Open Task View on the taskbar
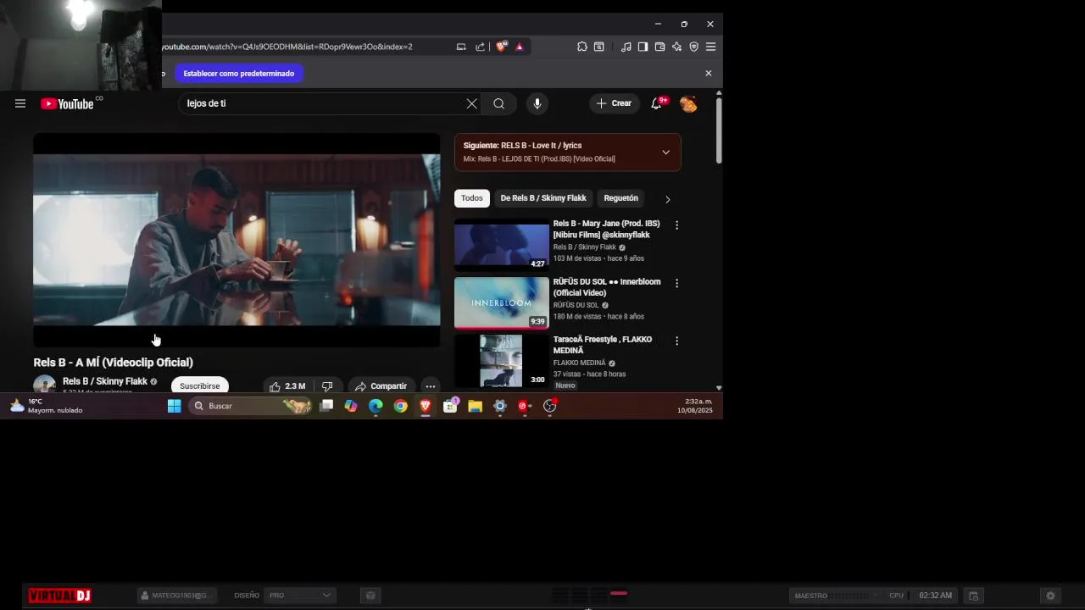1085x610 pixels. (x=326, y=406)
